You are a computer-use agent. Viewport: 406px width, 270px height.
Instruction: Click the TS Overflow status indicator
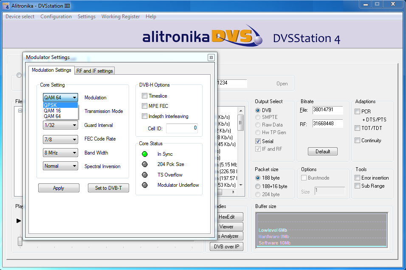[145, 175]
